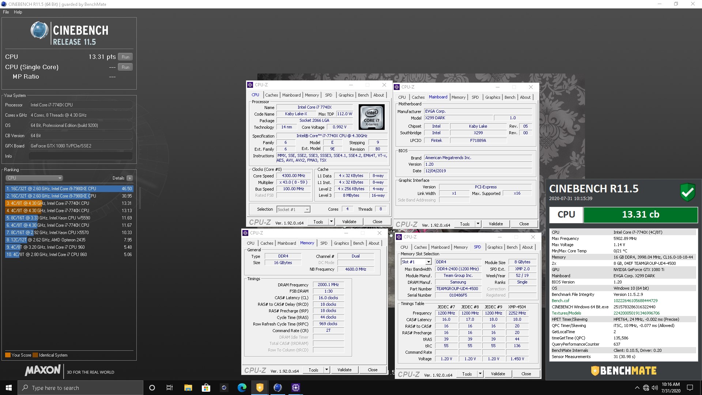Screen dimensions: 702x395
Task: Open the File menu in Cinebench
Action: tap(6, 12)
